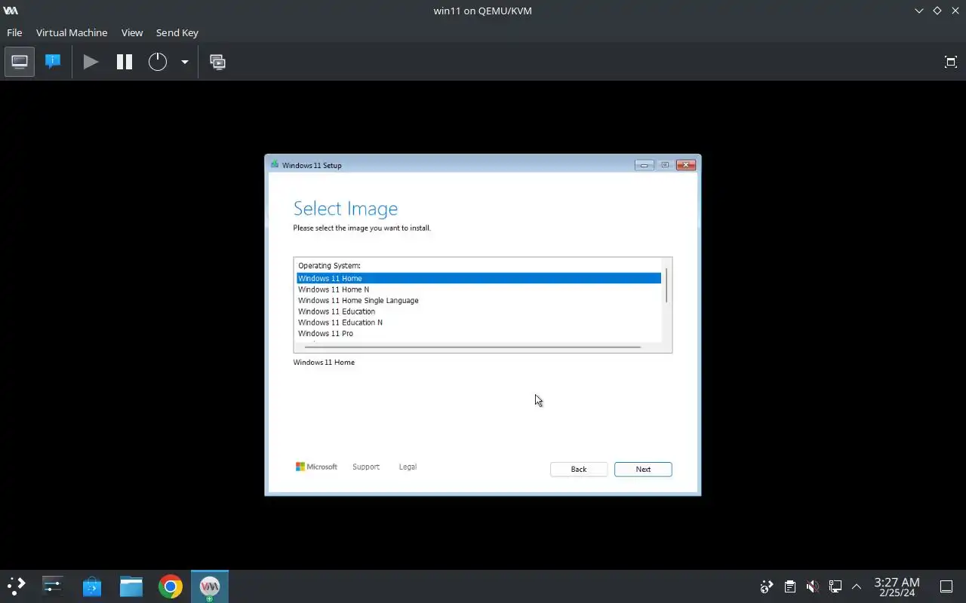Screen dimensions: 966x603
Task: Switch to fullscreen view
Action: pyautogui.click(x=951, y=62)
